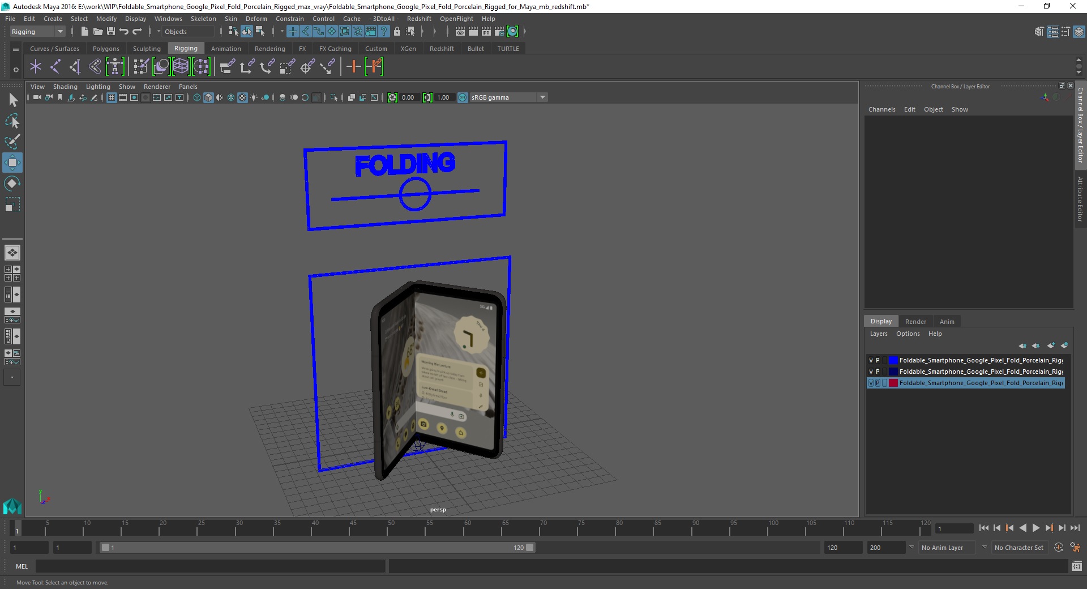Click the Parent Constraint shelf icon
1087x589 pixels.
pos(228,67)
